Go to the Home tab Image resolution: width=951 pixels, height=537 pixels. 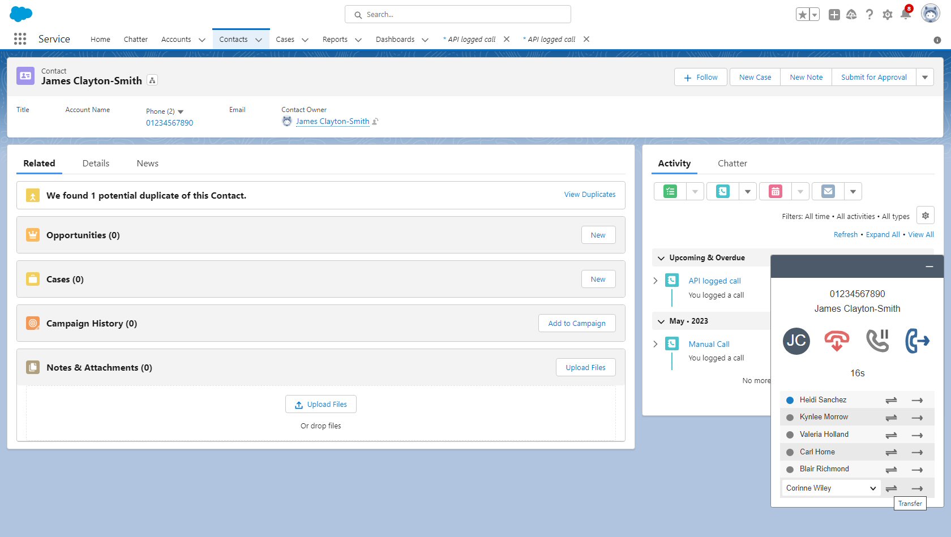tap(100, 39)
